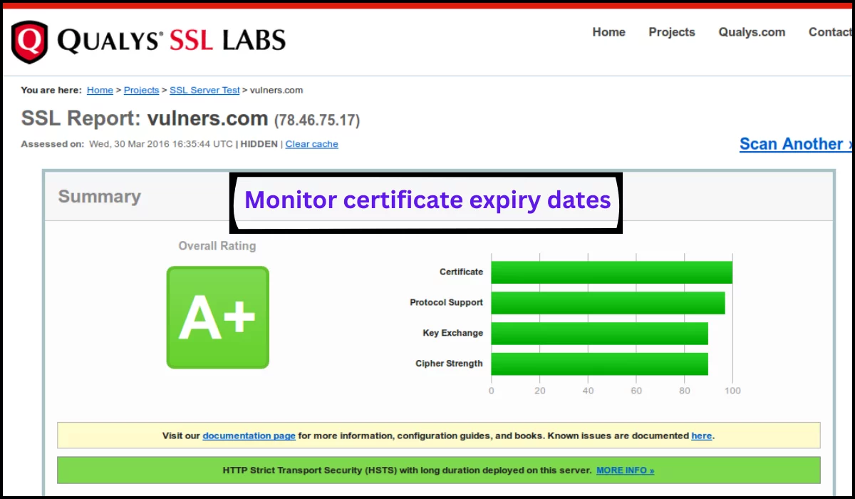This screenshot has height=499, width=855.
Task: Go to Qualys.com from the top menu
Action: [752, 32]
